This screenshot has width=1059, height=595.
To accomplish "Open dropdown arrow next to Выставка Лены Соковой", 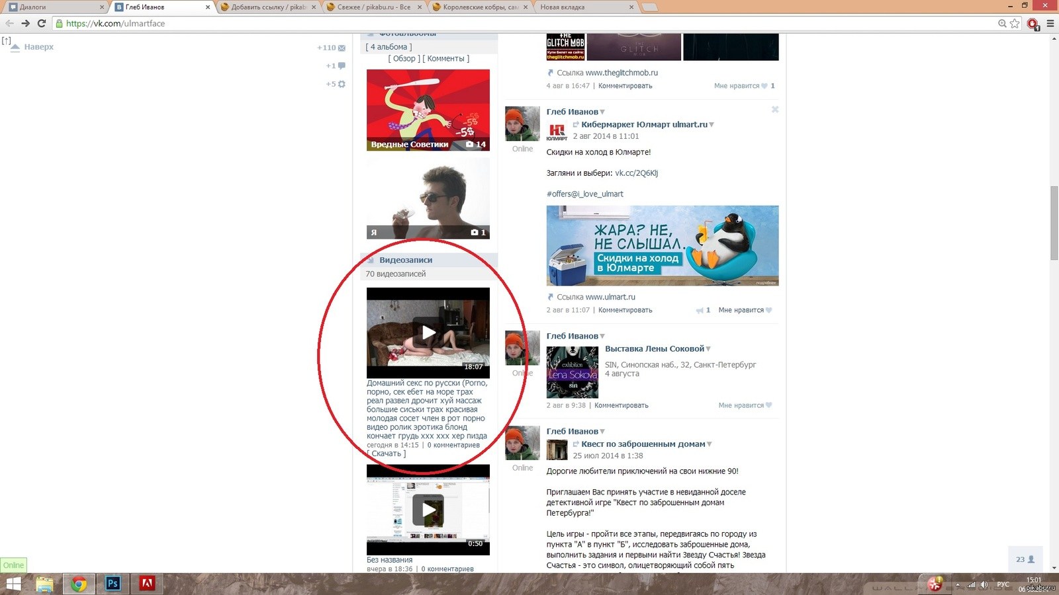I will pyautogui.click(x=708, y=349).
